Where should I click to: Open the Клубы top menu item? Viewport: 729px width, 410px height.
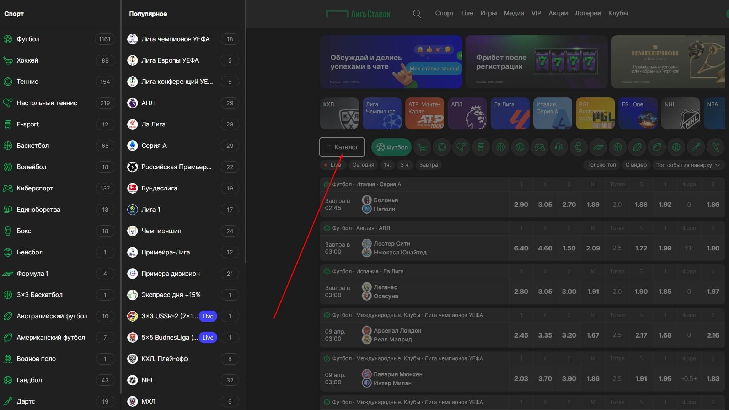click(618, 13)
